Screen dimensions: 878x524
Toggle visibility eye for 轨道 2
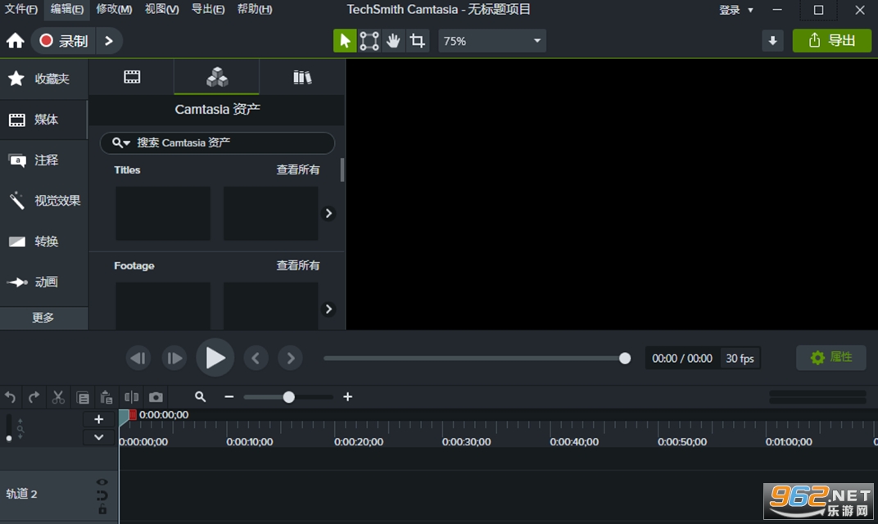pos(102,482)
